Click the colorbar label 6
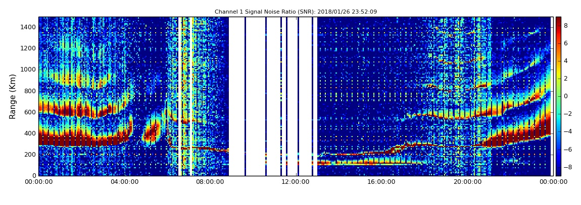This screenshot has width=581, height=205. pyautogui.click(x=566, y=43)
